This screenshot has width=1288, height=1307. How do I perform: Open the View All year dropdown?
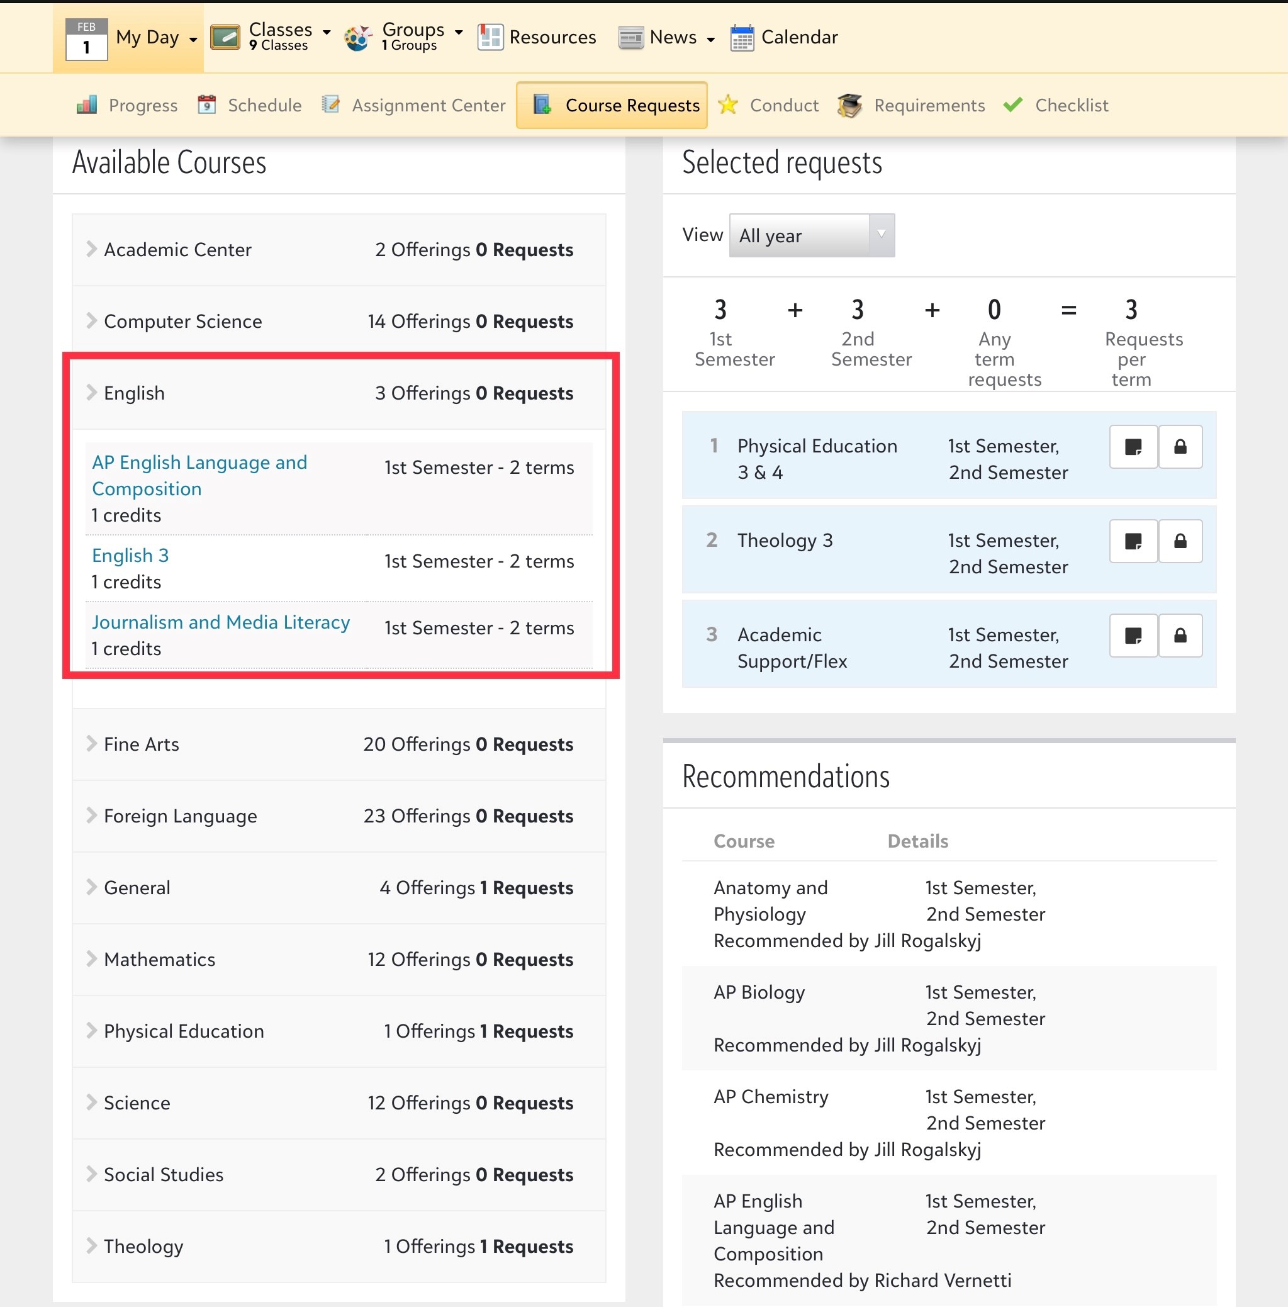pos(812,235)
